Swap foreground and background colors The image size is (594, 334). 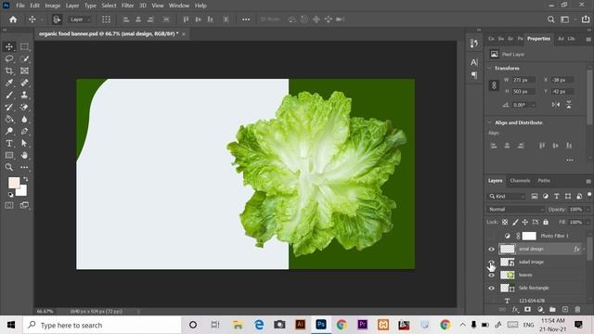pyautogui.click(x=26, y=179)
